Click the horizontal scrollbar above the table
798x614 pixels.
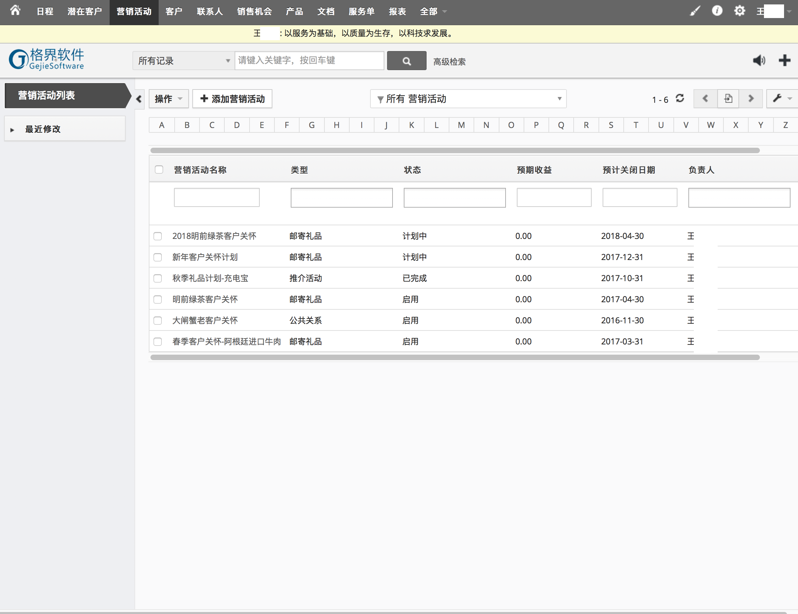click(x=454, y=150)
